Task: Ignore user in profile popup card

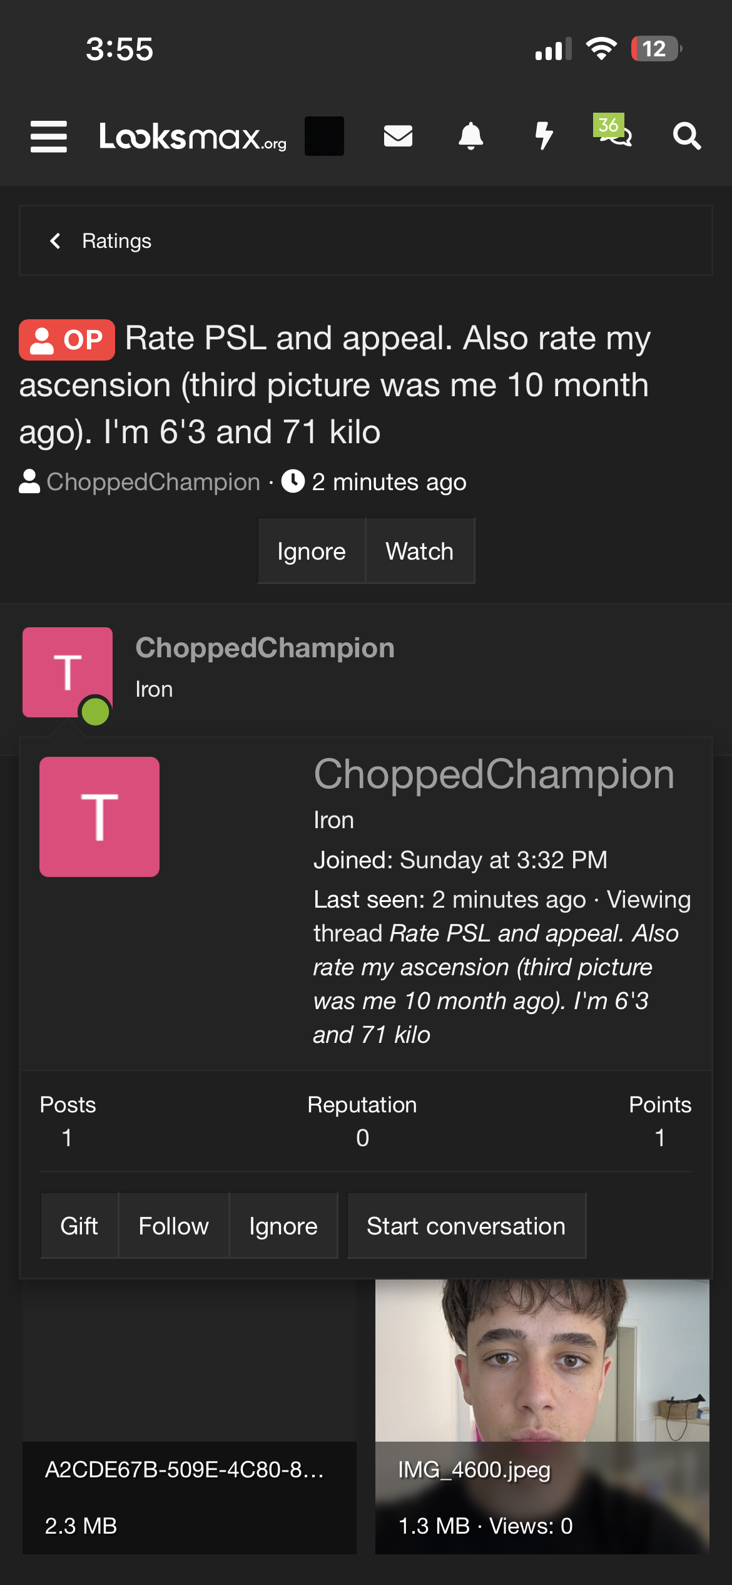Action: (283, 1226)
